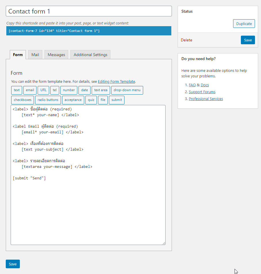Image resolution: width=261 pixels, height=274 pixels.
Task: Switch to the Mail tab
Action: pyautogui.click(x=35, y=55)
